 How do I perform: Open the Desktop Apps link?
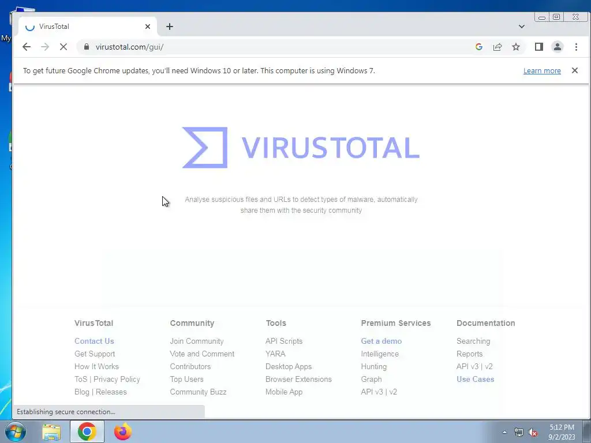(x=289, y=366)
